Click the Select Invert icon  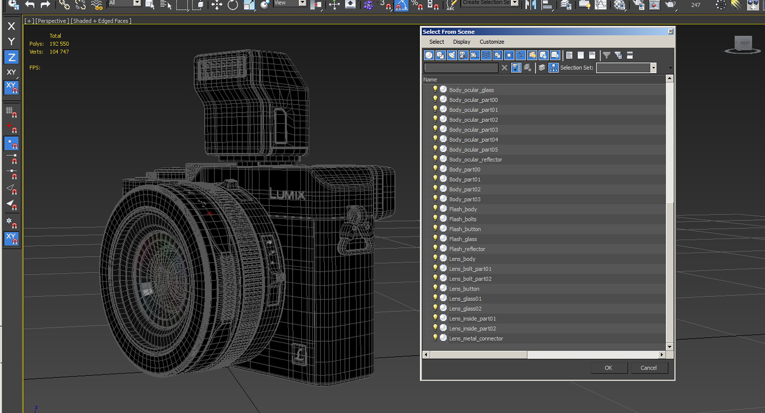pos(592,55)
